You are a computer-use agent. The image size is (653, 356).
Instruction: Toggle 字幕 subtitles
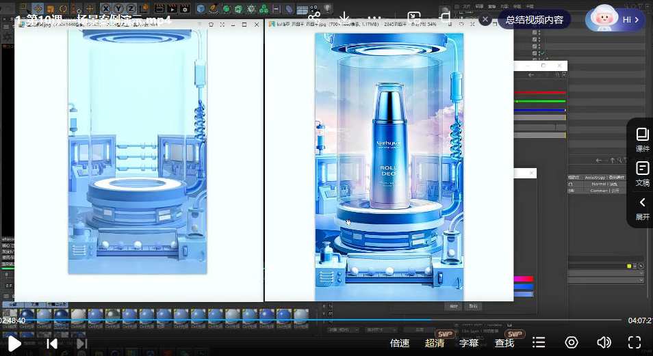[469, 343]
